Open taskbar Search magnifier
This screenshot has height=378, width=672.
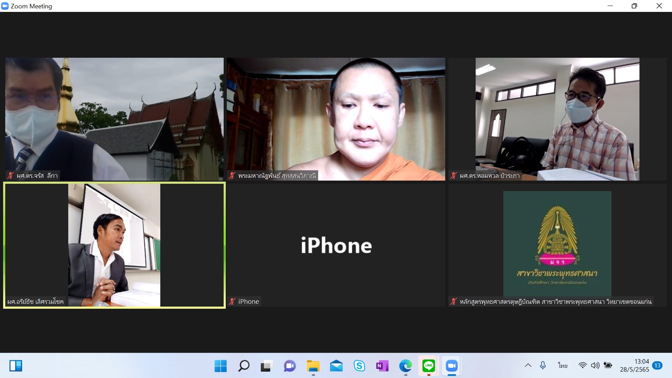coord(244,366)
